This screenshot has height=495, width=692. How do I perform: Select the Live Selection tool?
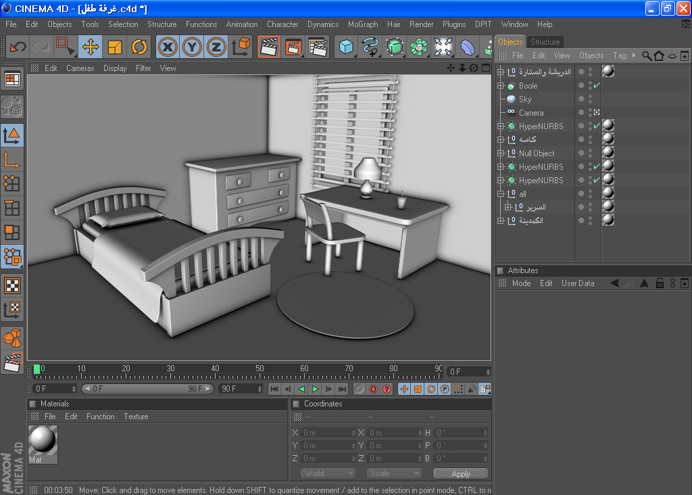[66, 47]
